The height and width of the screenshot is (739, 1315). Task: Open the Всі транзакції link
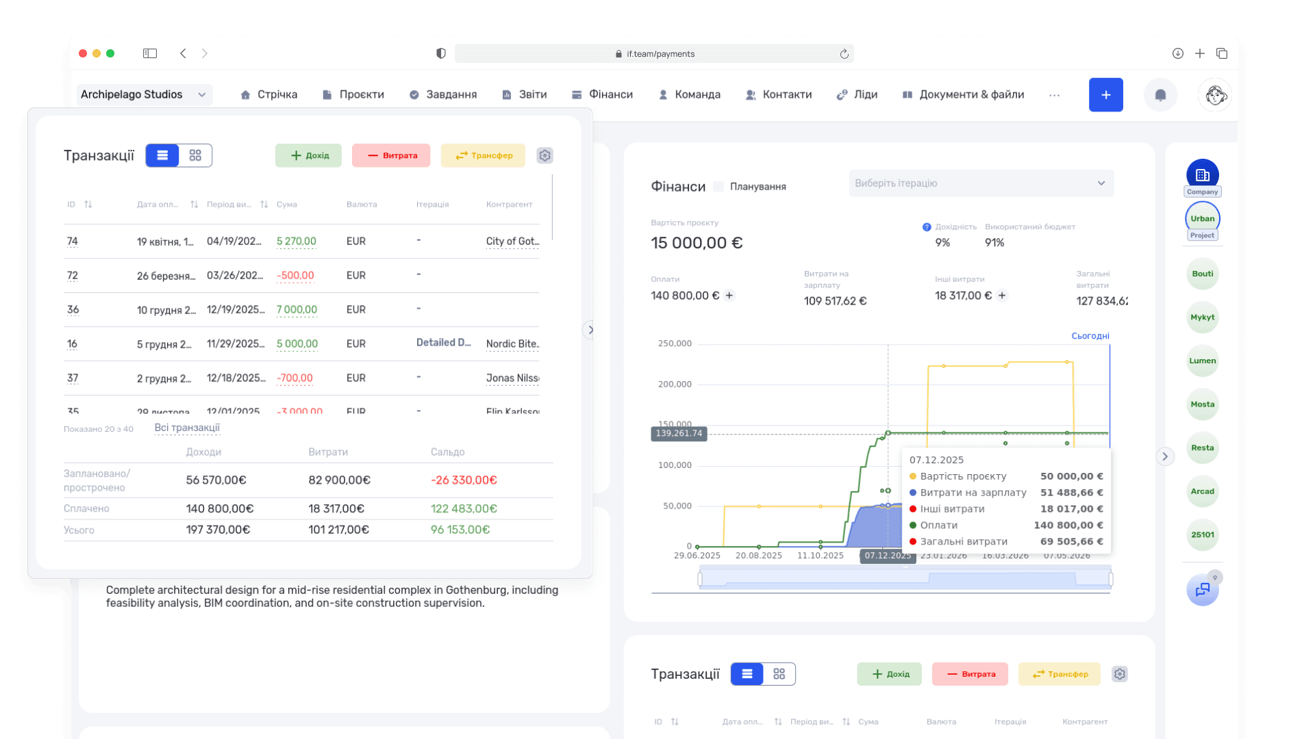[187, 428]
